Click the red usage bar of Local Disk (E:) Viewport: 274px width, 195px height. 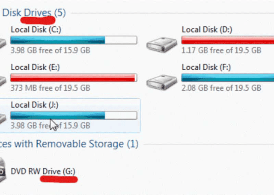tap(74, 78)
